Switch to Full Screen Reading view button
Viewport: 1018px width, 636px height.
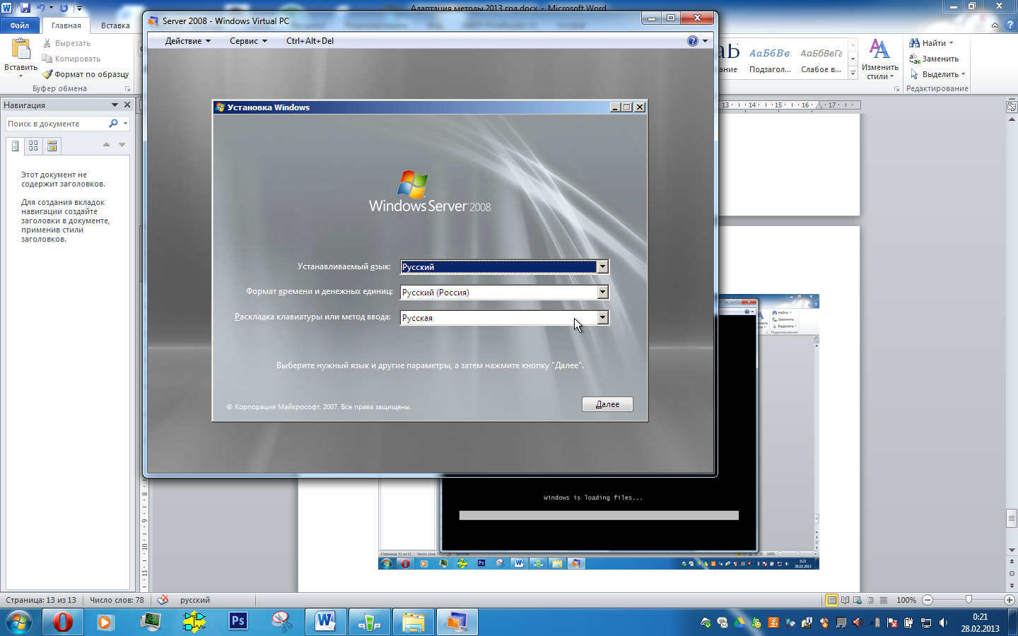pyautogui.click(x=845, y=600)
